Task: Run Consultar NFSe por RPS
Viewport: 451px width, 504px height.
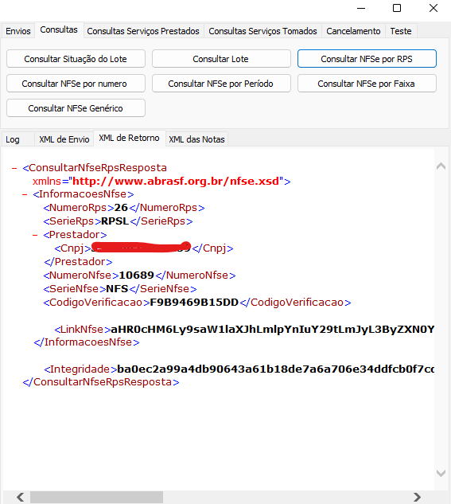Action: pyautogui.click(x=367, y=59)
